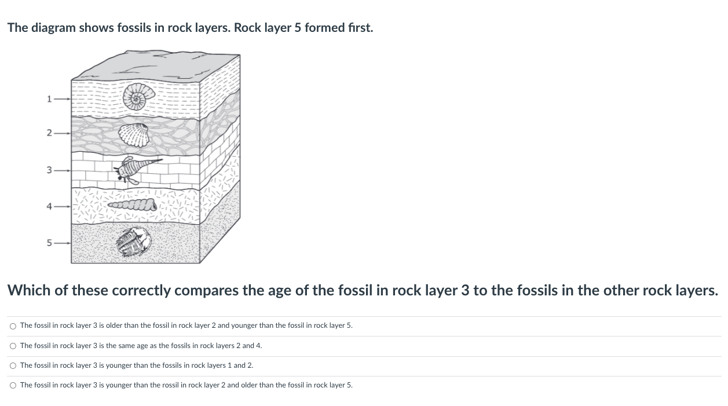Click the trilobite fossil in layer 5
Viewport: 728px width, 406px height.
pyautogui.click(x=134, y=242)
